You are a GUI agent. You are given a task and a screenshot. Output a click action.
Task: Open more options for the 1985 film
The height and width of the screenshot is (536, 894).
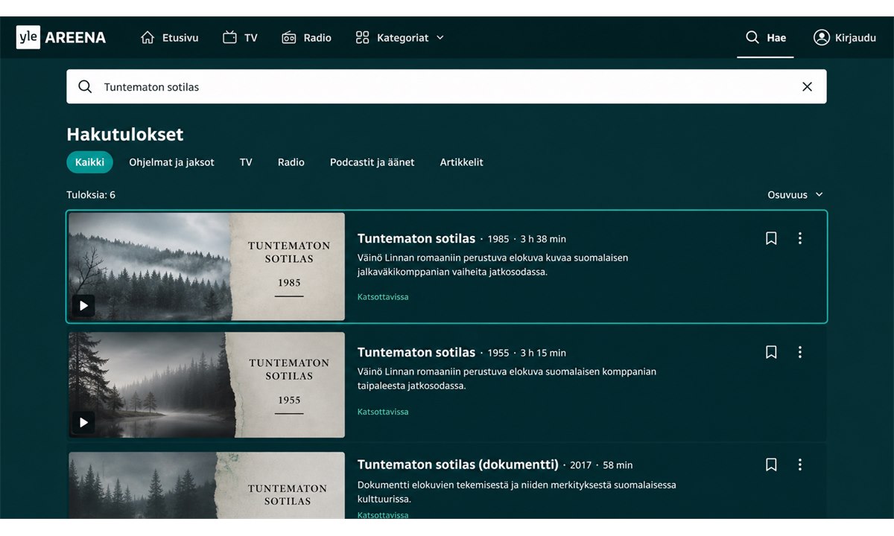tap(800, 238)
